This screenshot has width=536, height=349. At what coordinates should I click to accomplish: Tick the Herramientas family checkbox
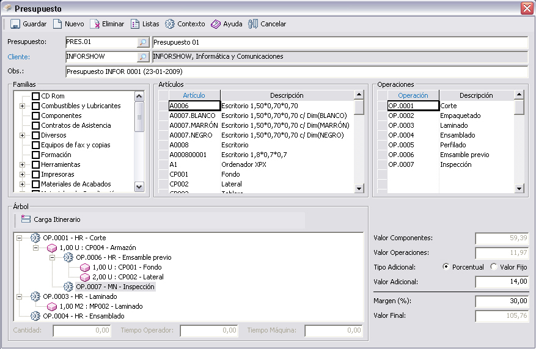pos(36,165)
